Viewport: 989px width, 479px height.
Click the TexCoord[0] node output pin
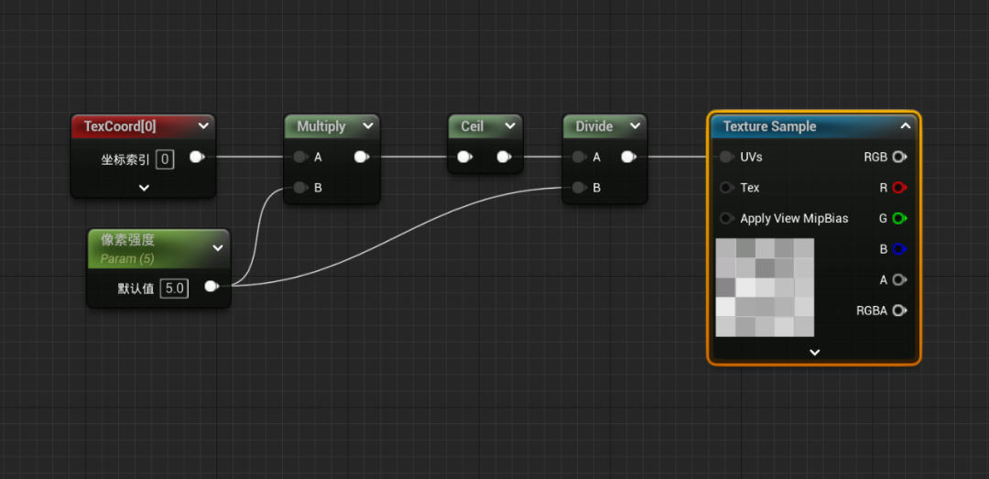[x=197, y=157]
